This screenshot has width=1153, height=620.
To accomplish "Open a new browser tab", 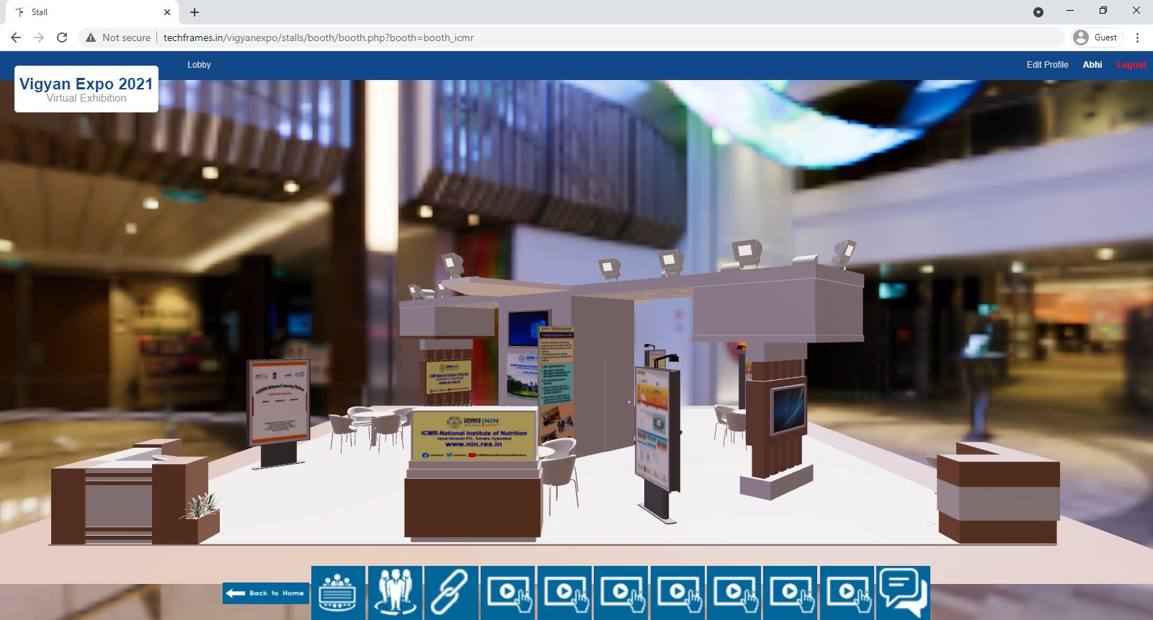I will click(x=195, y=12).
